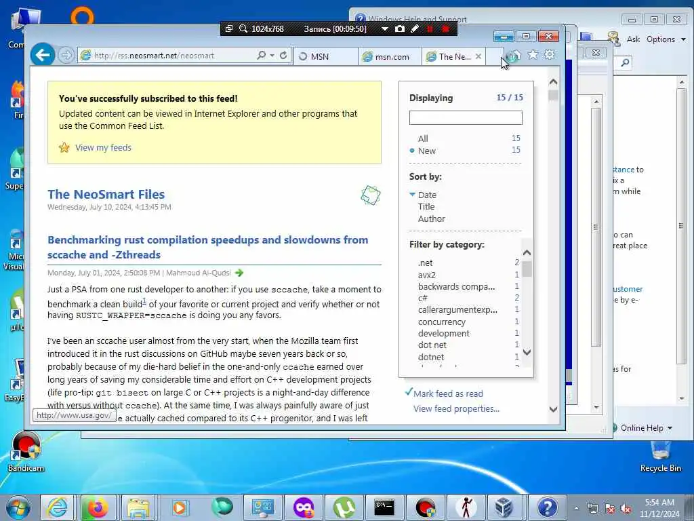Open a new blank tab
This screenshot has height=521, width=694.
click(x=495, y=57)
